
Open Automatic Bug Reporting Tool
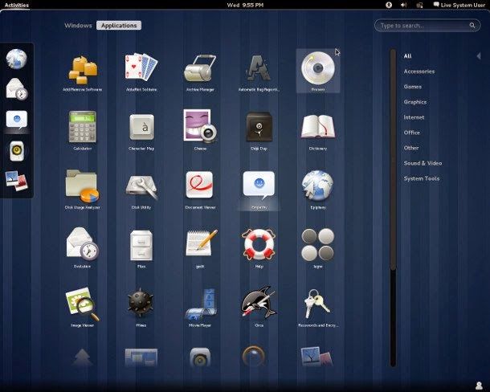259,73
